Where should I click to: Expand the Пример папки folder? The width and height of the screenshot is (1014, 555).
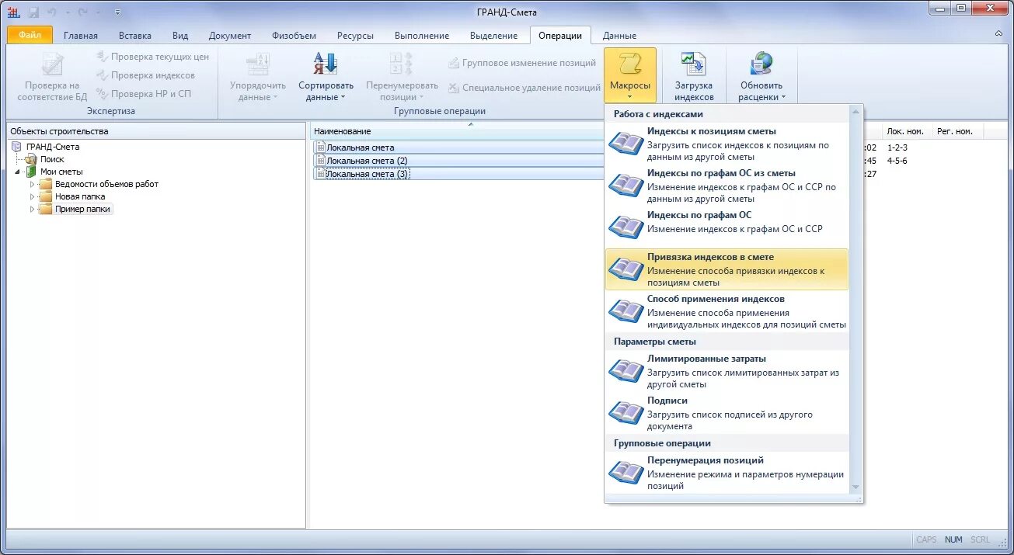[32, 209]
